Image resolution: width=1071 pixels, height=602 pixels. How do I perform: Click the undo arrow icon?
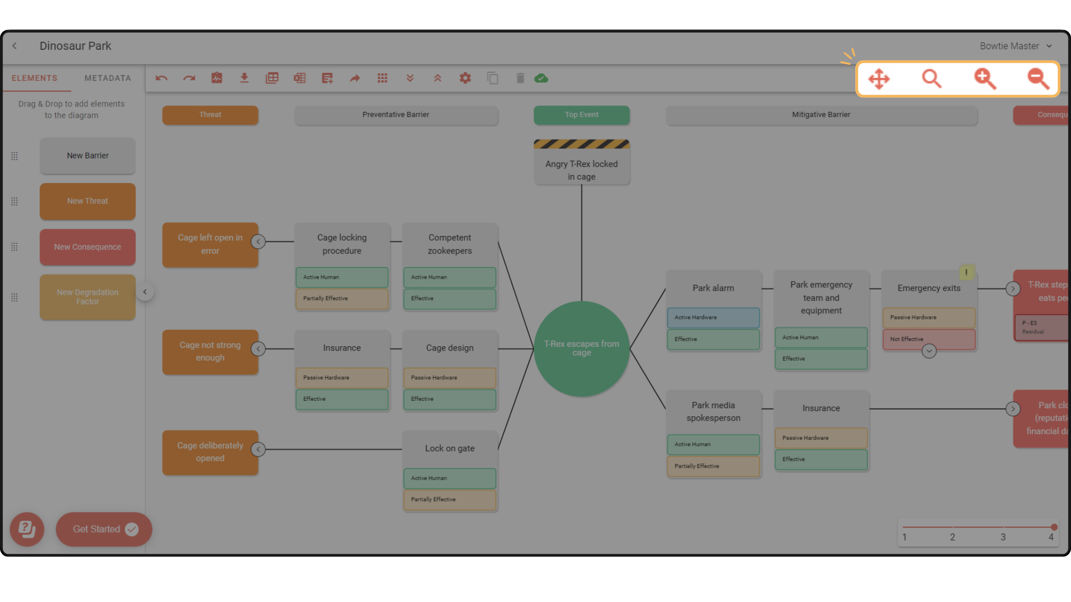pos(161,78)
